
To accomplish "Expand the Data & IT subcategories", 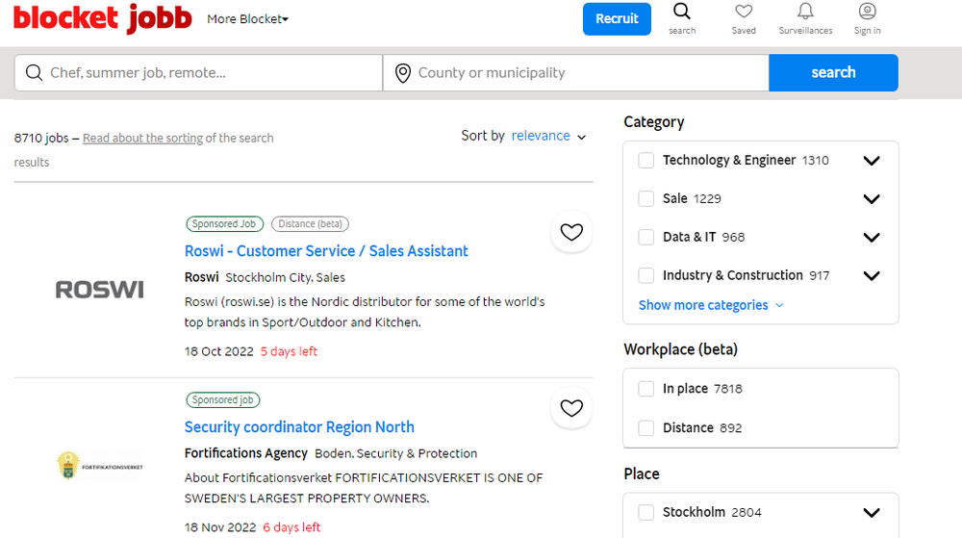I will click(x=872, y=238).
